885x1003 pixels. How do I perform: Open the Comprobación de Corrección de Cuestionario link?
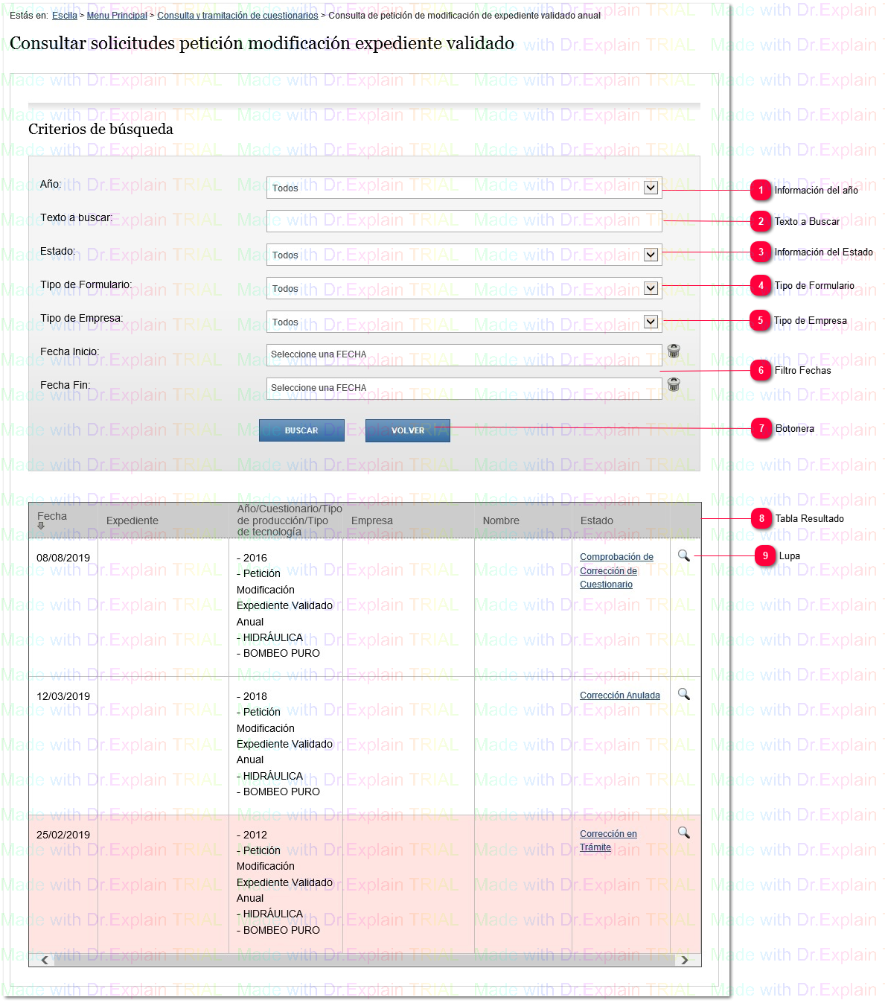pos(616,570)
